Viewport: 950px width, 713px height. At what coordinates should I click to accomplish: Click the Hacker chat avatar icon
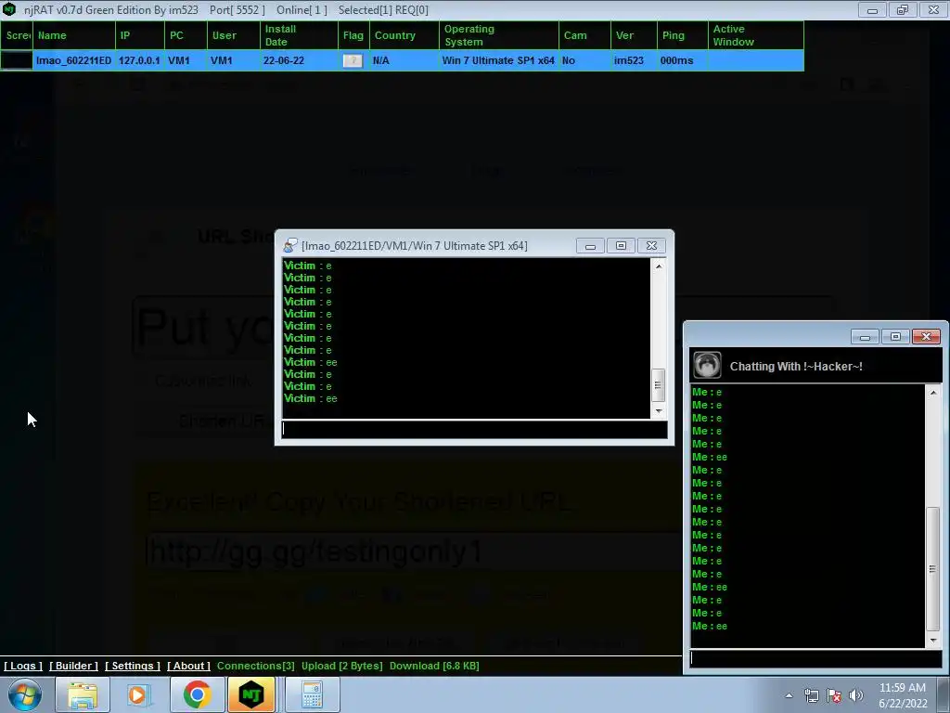[707, 366]
